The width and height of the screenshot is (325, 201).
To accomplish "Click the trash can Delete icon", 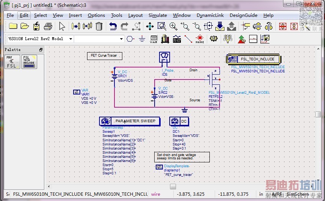I will [99, 26].
